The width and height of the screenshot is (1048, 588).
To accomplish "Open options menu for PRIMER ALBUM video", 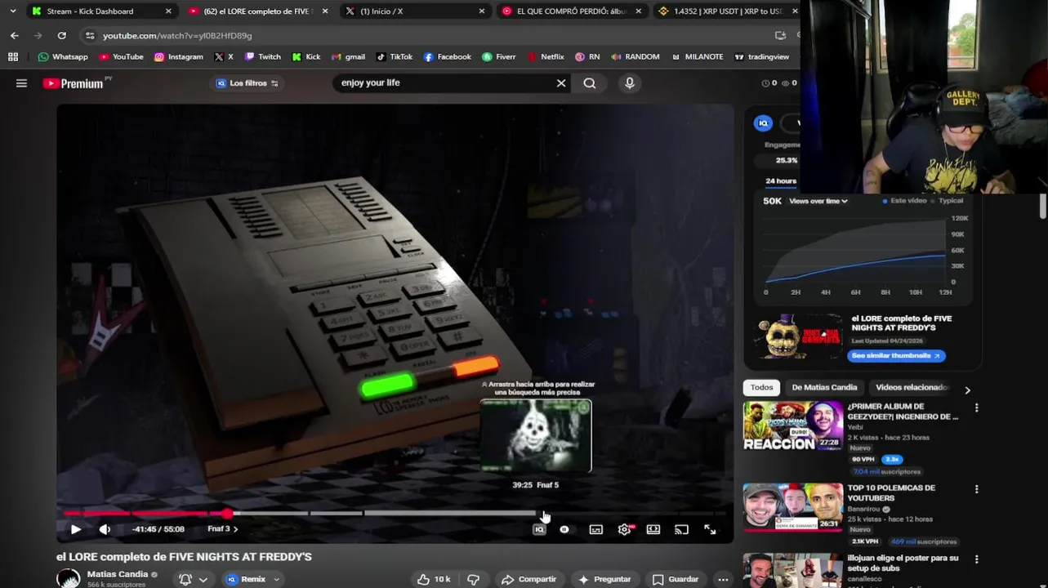I will 976,408.
